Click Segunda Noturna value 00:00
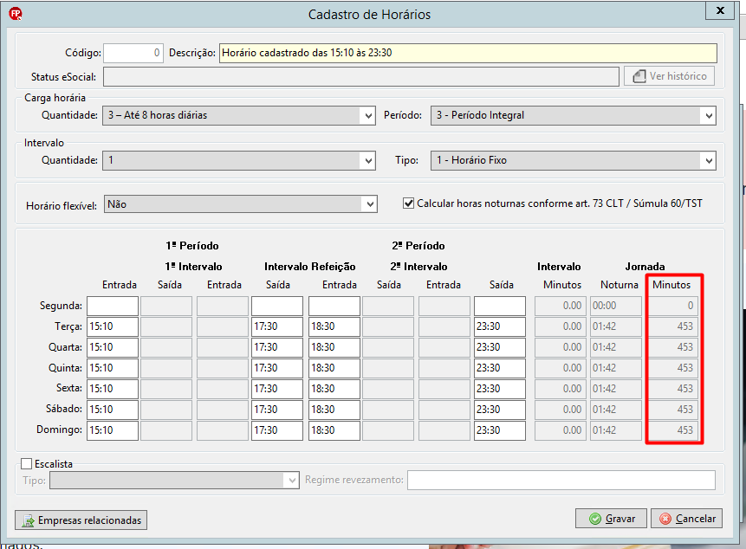The width and height of the screenshot is (746, 549). coord(616,307)
